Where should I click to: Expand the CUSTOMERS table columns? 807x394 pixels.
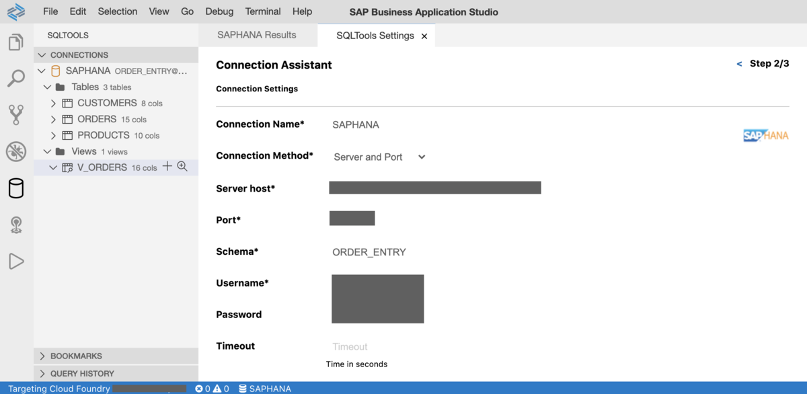point(54,103)
